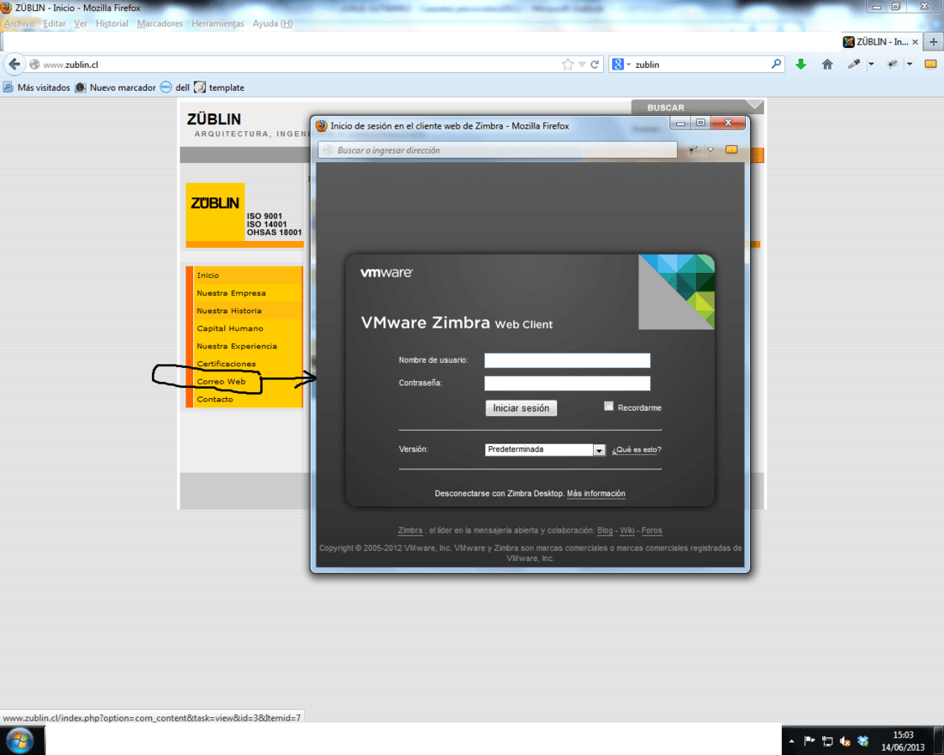The height and width of the screenshot is (755, 944).
Task: Open the Certificaciones menu item
Action: point(227,364)
